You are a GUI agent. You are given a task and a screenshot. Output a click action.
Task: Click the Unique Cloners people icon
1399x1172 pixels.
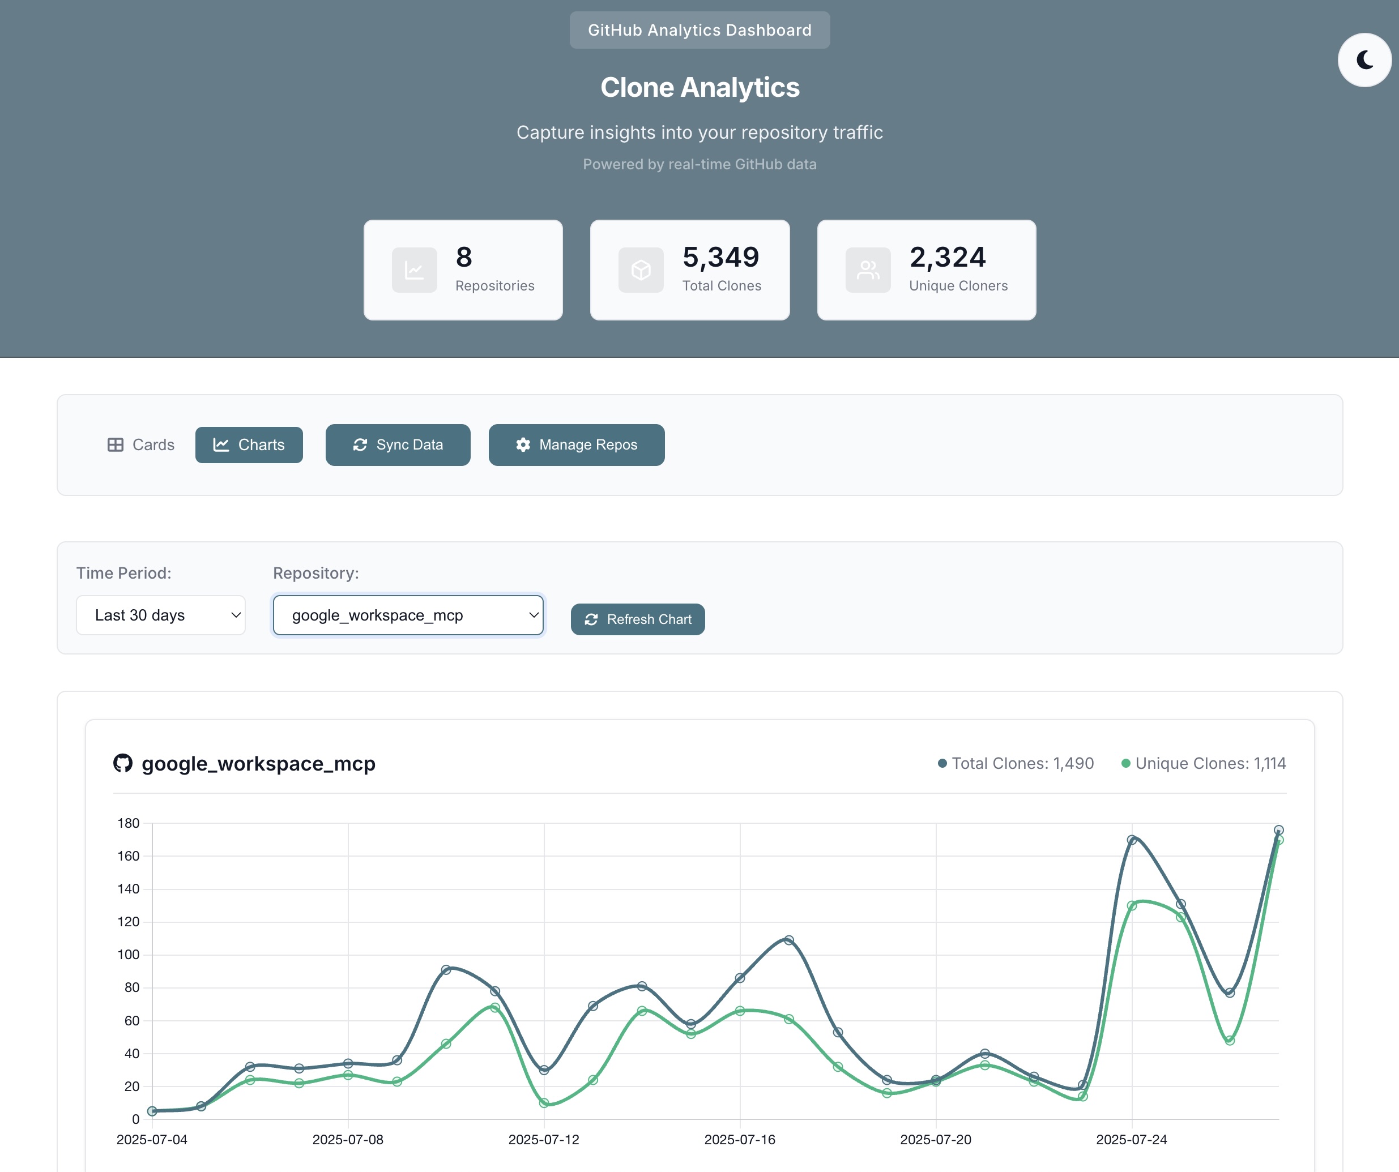coord(868,271)
